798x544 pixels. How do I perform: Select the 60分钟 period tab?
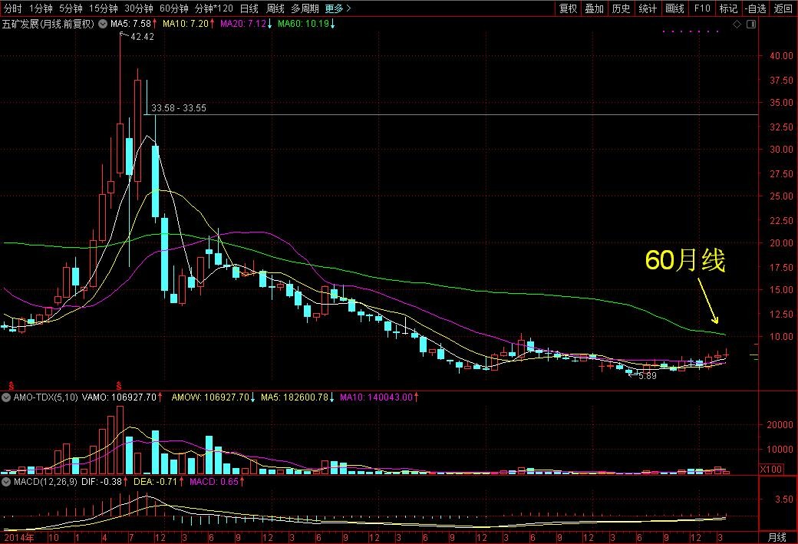pyautogui.click(x=174, y=8)
